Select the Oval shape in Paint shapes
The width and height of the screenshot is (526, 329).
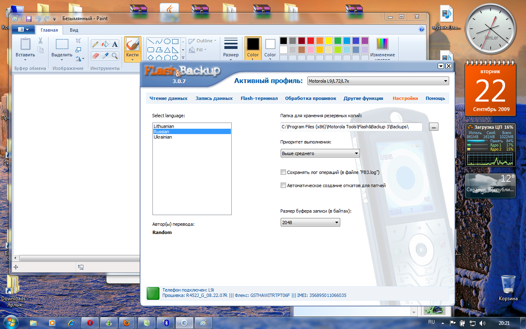point(167,42)
